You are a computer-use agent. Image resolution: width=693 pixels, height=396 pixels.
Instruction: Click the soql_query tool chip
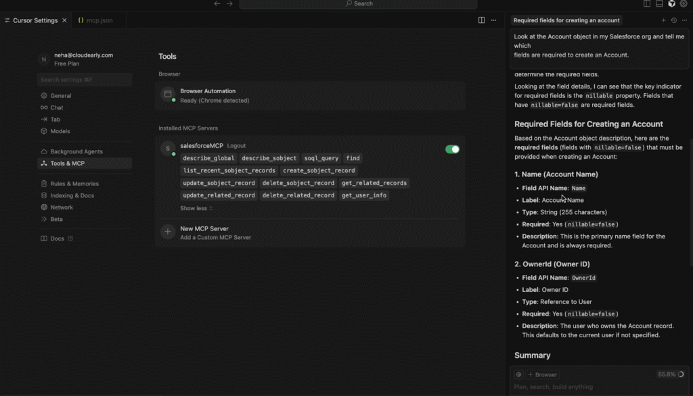(x=321, y=158)
